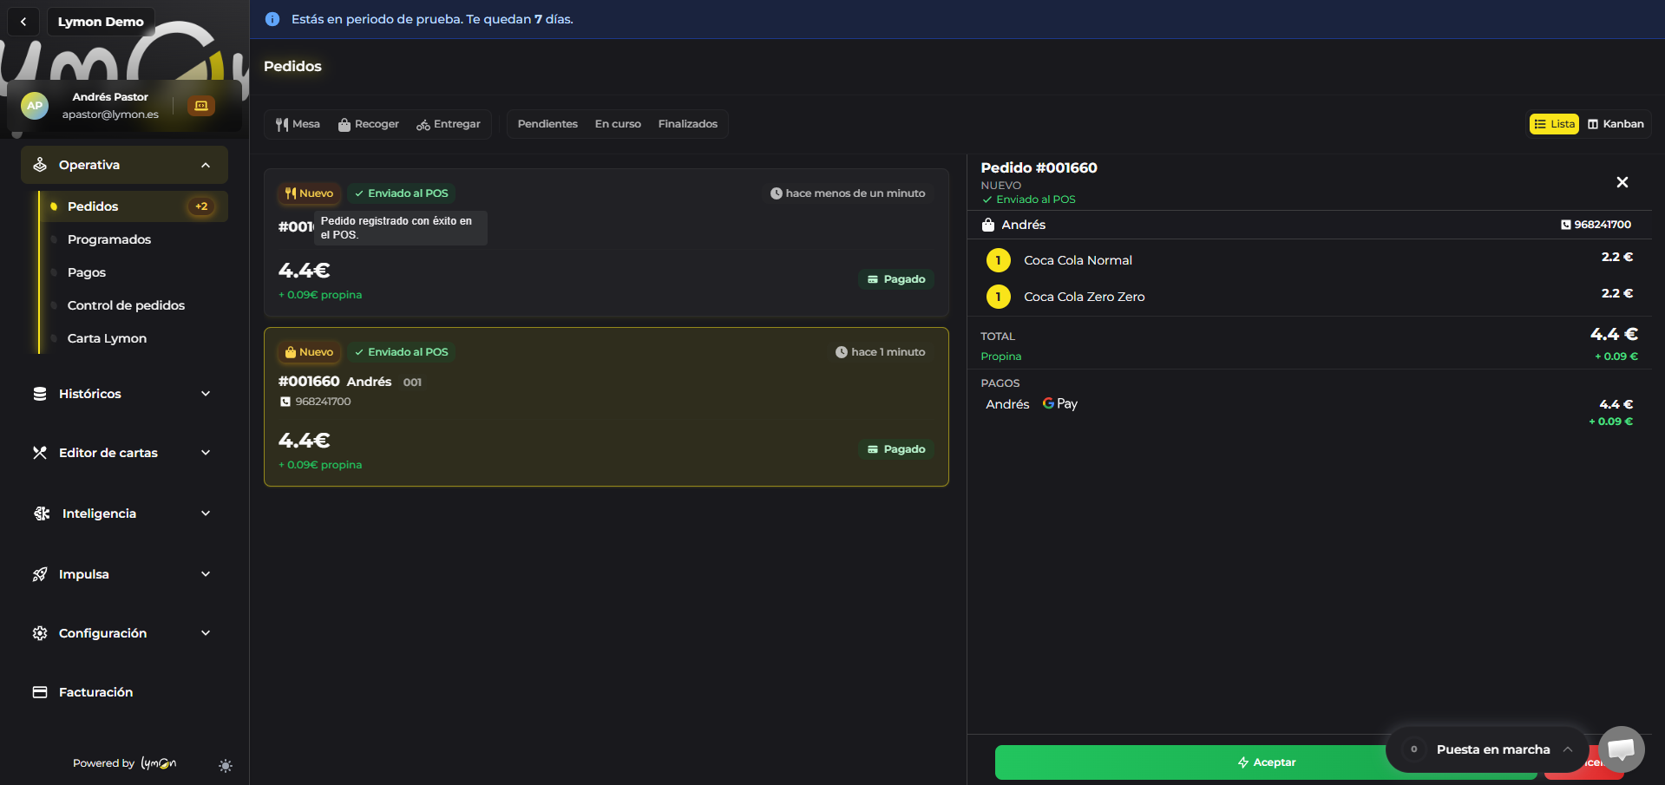1665x785 pixels.
Task: Switch to Lista view
Action: [1554, 124]
